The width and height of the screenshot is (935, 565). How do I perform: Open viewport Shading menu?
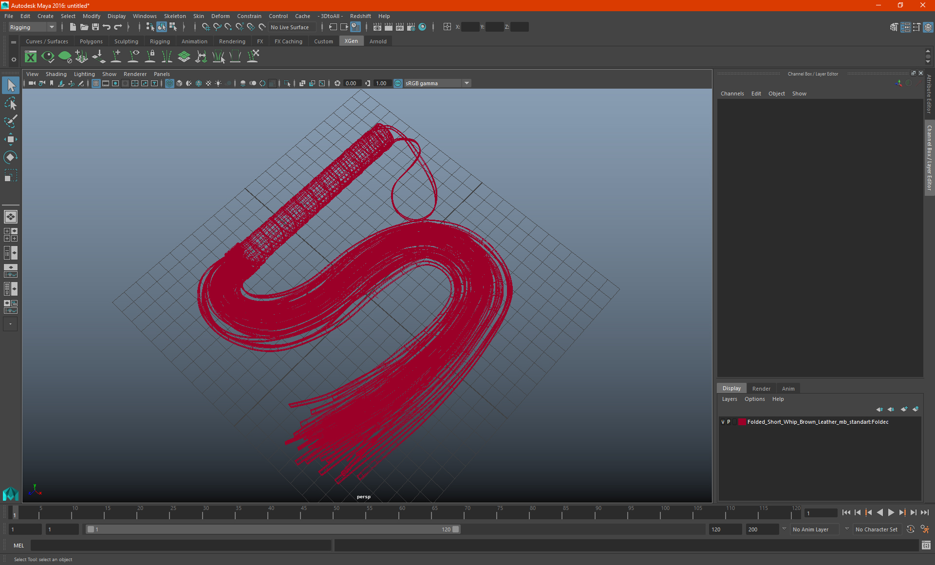pos(56,74)
